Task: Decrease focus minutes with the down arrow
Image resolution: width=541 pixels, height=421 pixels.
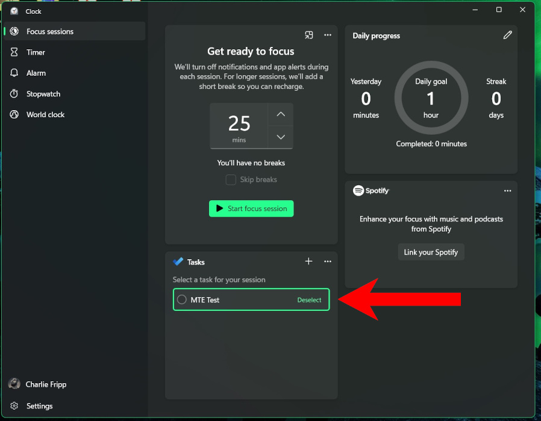Action: click(280, 137)
